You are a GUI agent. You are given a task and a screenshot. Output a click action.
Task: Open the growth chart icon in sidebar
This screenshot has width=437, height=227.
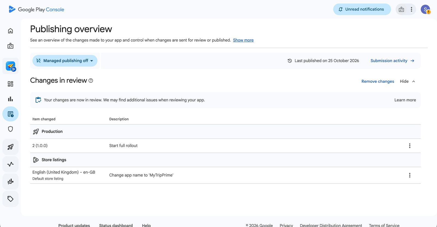pyautogui.click(x=10, y=181)
